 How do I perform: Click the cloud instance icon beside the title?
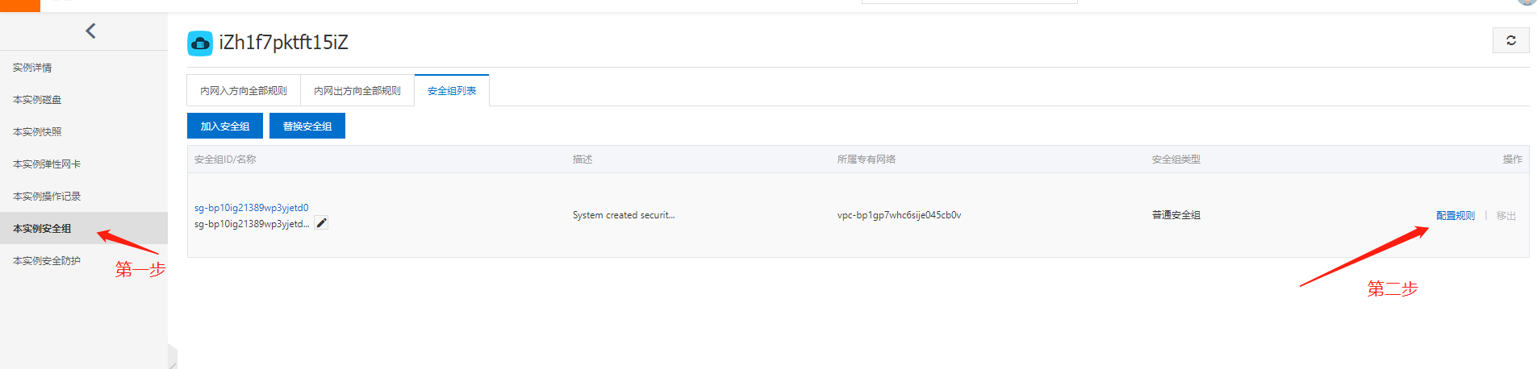coord(200,43)
